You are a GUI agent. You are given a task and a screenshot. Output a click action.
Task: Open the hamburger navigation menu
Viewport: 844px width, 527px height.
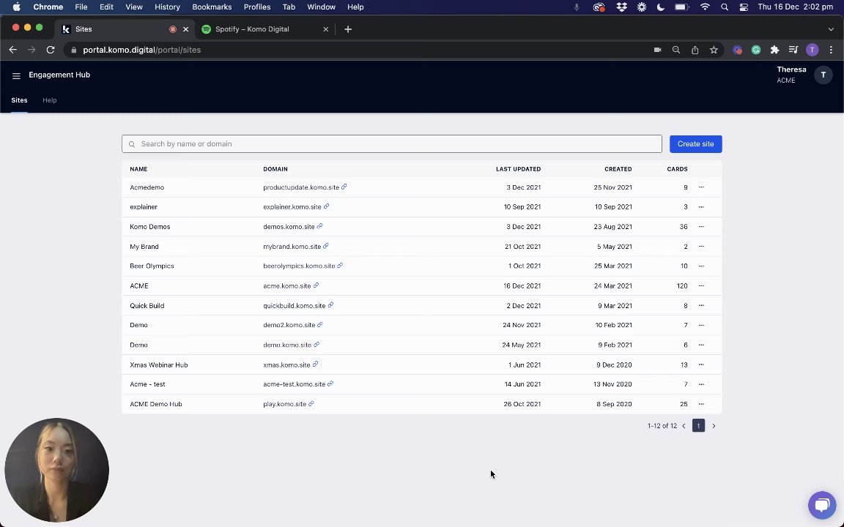(x=16, y=75)
